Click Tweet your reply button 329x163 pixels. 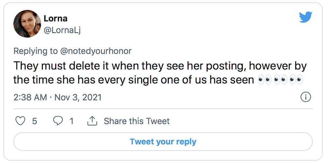163,141
